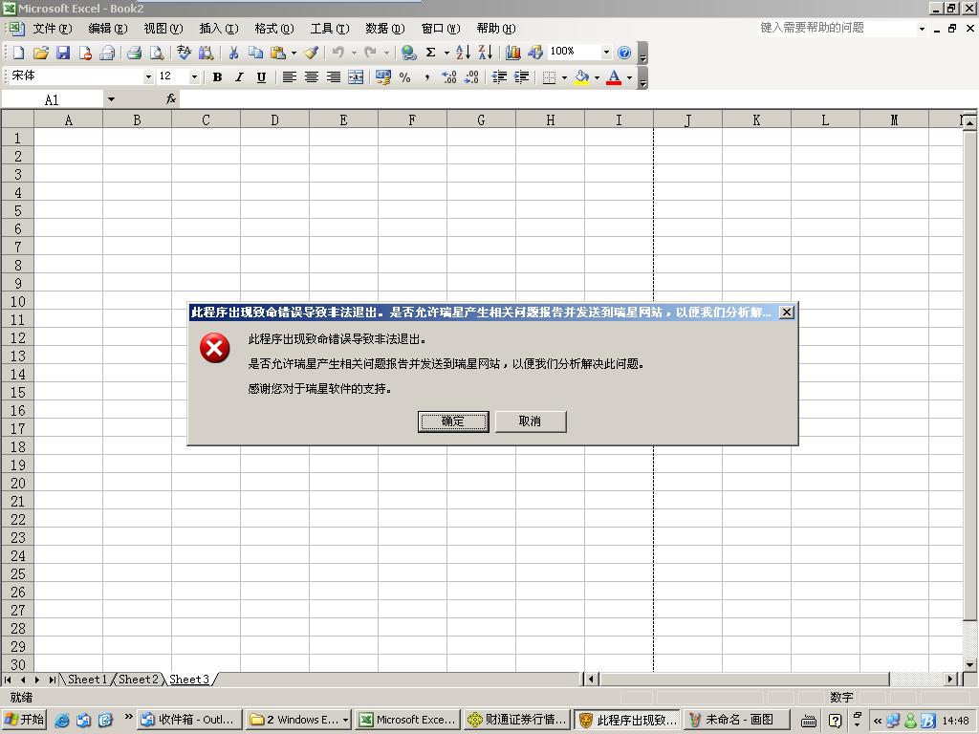Align text to the left

pyautogui.click(x=289, y=76)
